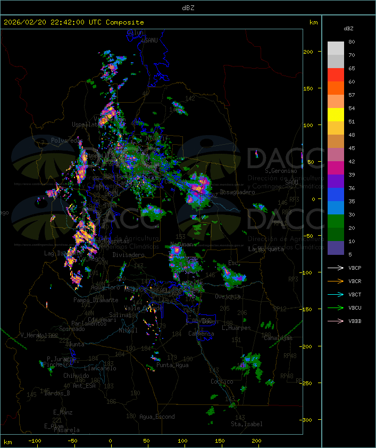The height and width of the screenshot is (448, 376).
Task: Click the white VBCP arrow icon
Action: (336, 268)
